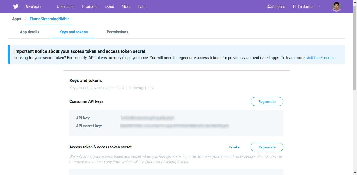This screenshot has width=357, height=175.
Task: Click the Consumer API keys label
Action: 86,101
